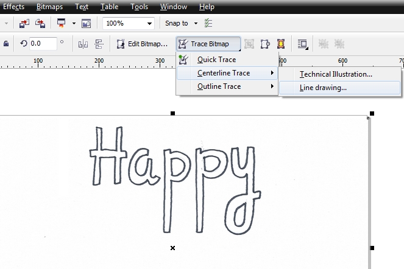Image resolution: width=404 pixels, height=269 pixels.
Task: Open the Help menu
Action: [207, 7]
